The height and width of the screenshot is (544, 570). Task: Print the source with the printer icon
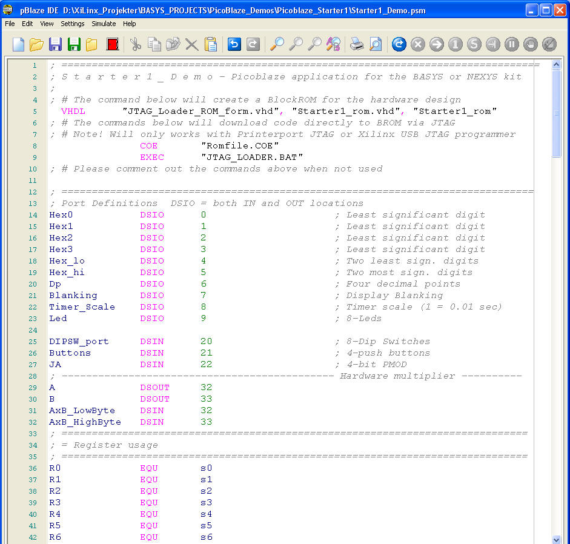click(357, 44)
